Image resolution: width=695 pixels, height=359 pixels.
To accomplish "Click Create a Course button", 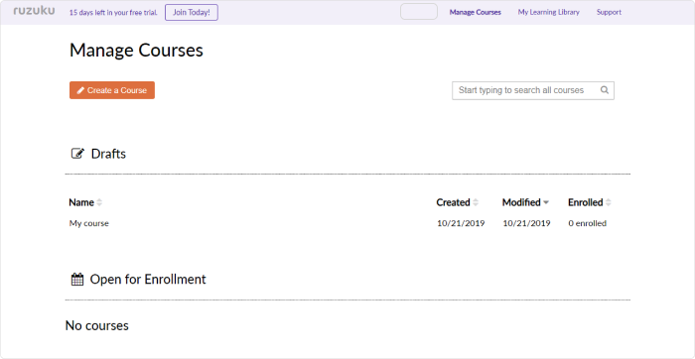I will point(112,90).
